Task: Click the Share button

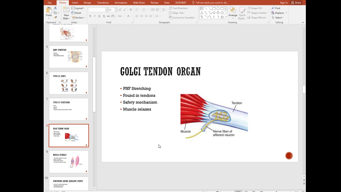Action: pyautogui.click(x=296, y=3)
